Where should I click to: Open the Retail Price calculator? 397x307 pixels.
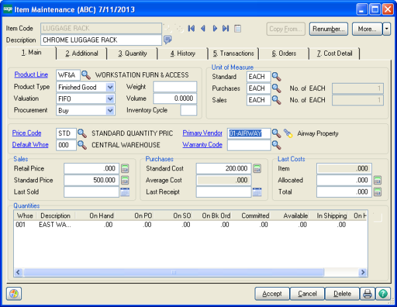tap(124, 168)
